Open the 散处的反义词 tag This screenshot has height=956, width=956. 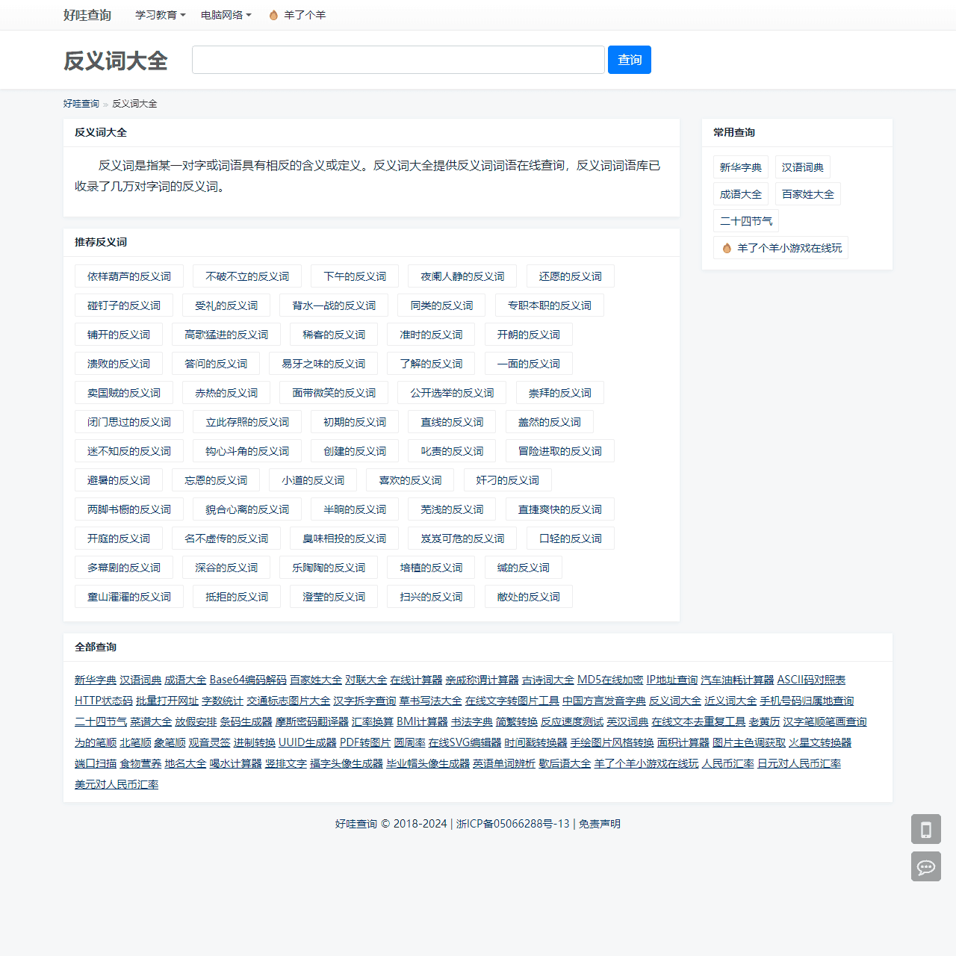529,597
